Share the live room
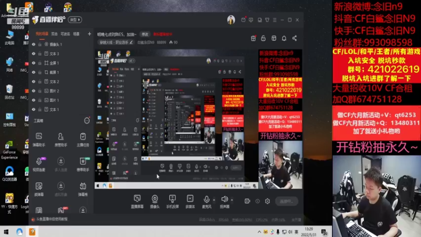 [295, 38]
